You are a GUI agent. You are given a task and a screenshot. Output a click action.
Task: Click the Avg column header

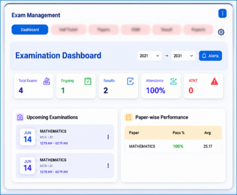pos(207,133)
